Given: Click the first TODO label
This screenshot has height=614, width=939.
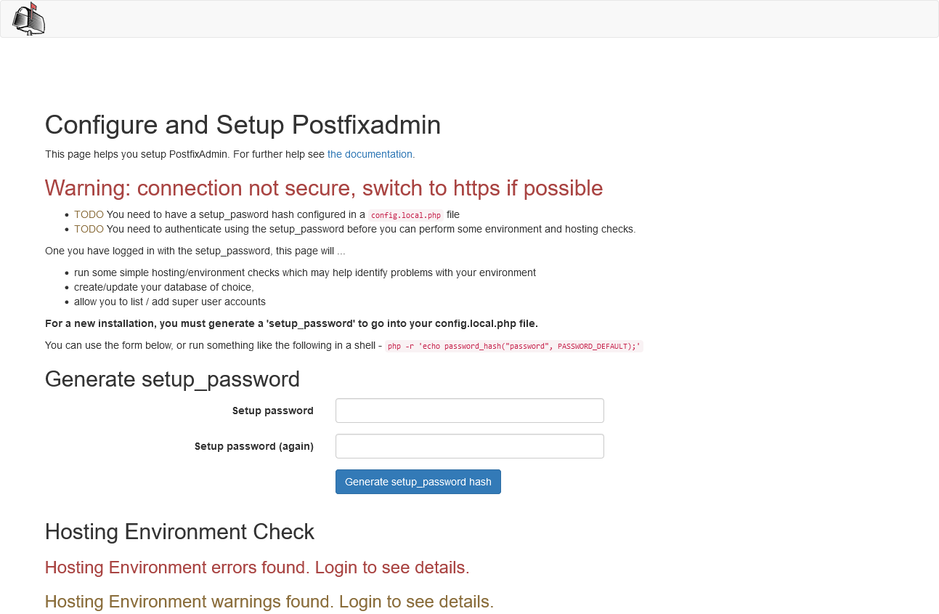Looking at the screenshot, I should pos(88,214).
